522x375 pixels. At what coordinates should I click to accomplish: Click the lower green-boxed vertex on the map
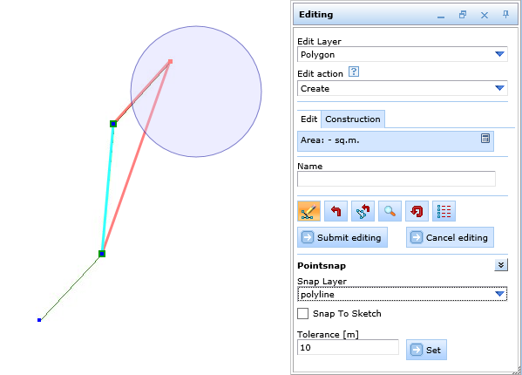click(x=102, y=254)
